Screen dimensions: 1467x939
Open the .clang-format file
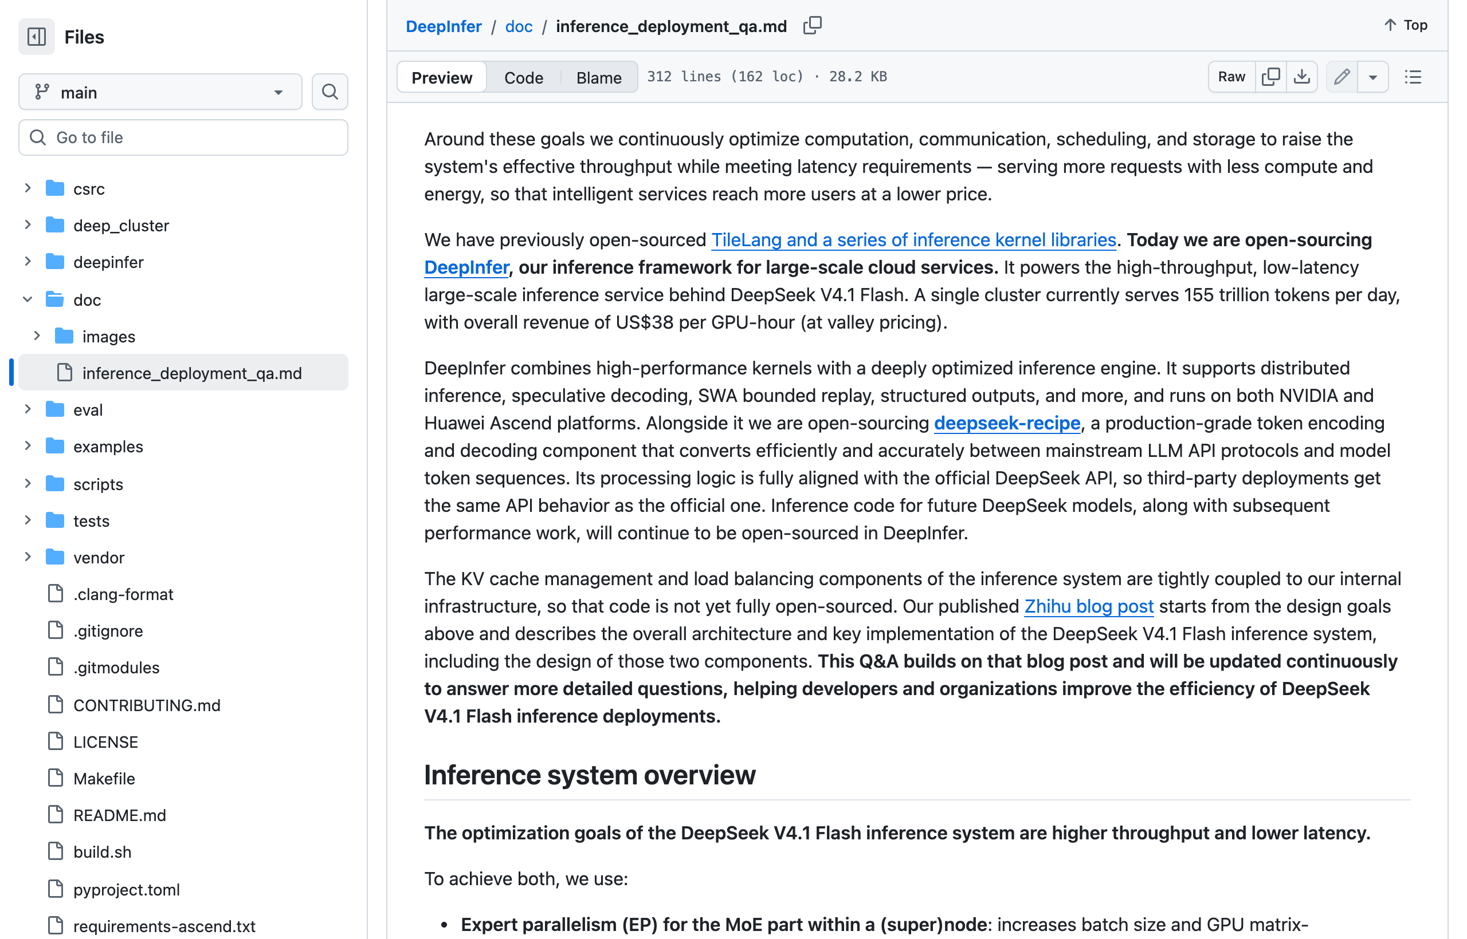click(x=123, y=594)
